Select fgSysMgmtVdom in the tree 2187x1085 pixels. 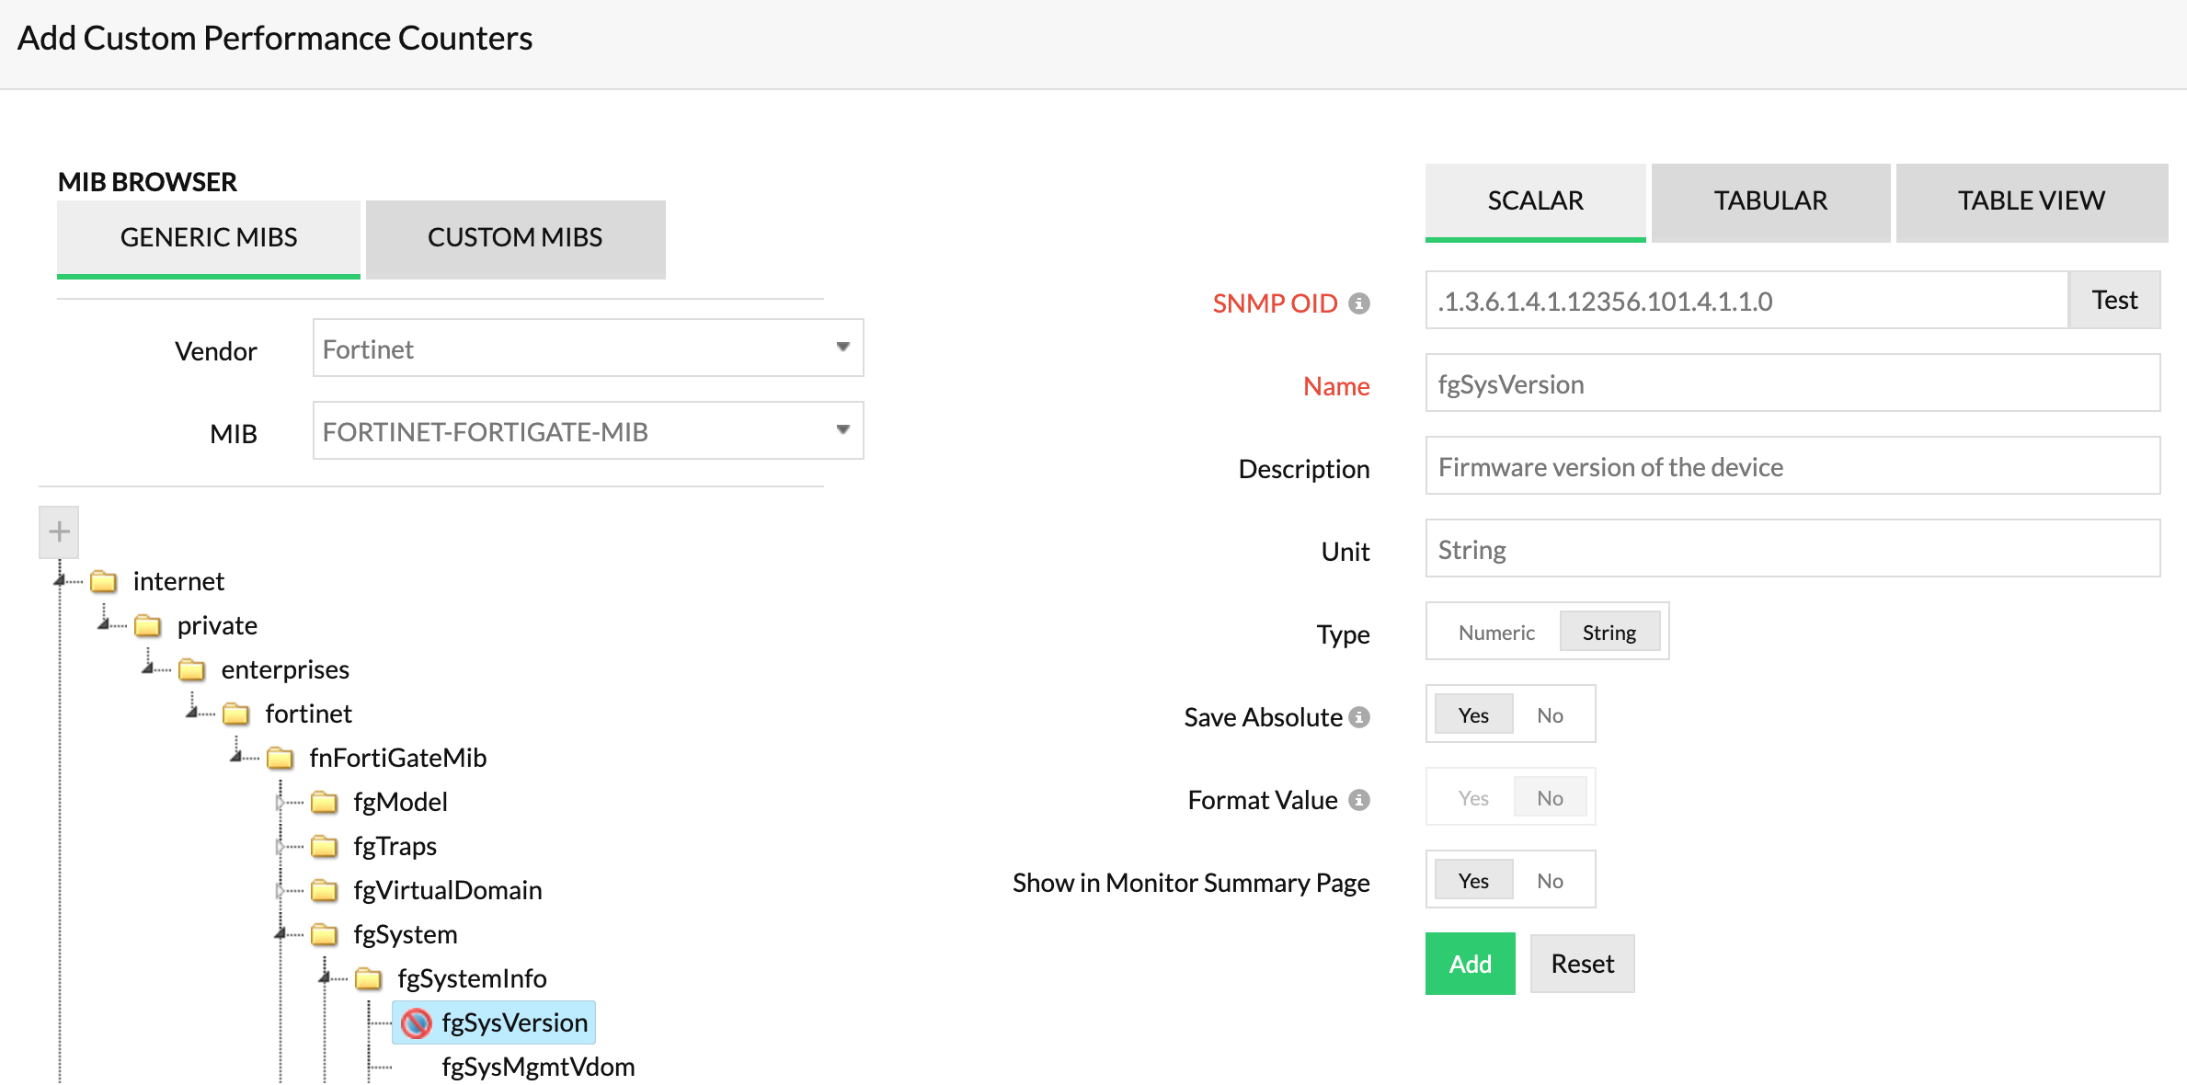(x=537, y=1067)
